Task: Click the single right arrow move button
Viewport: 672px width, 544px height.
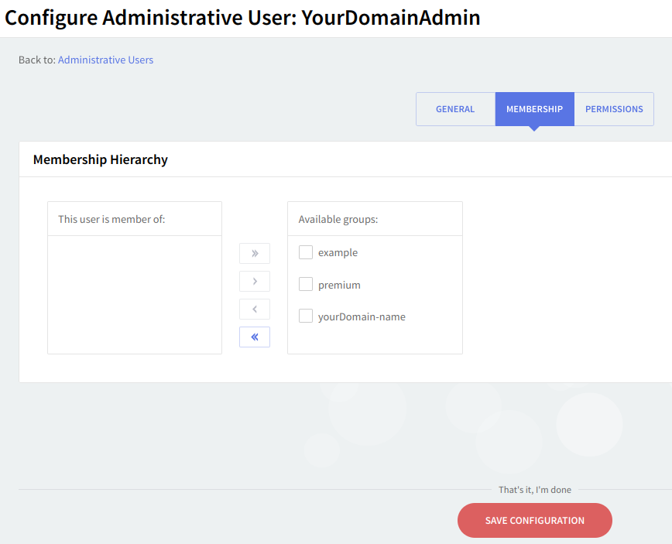Action: coord(255,281)
